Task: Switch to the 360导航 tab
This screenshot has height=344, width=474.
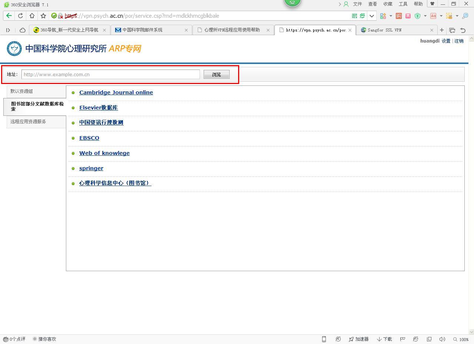Action: click(69, 30)
